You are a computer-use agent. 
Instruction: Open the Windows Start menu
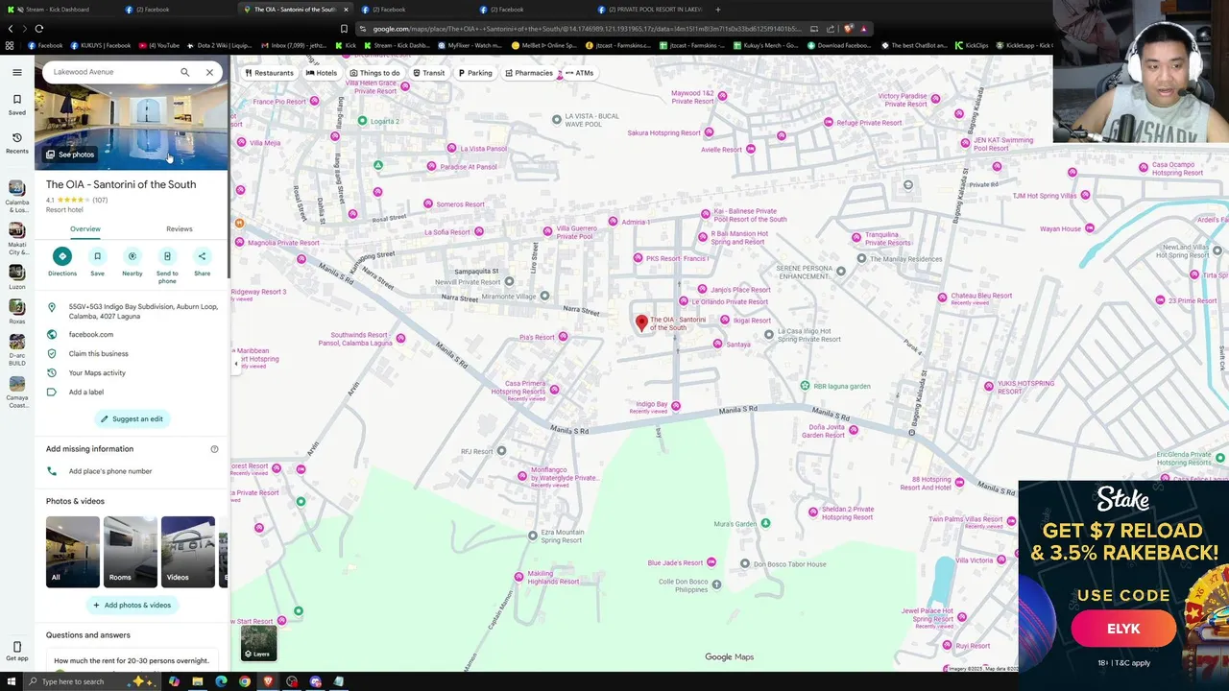tap(10, 681)
